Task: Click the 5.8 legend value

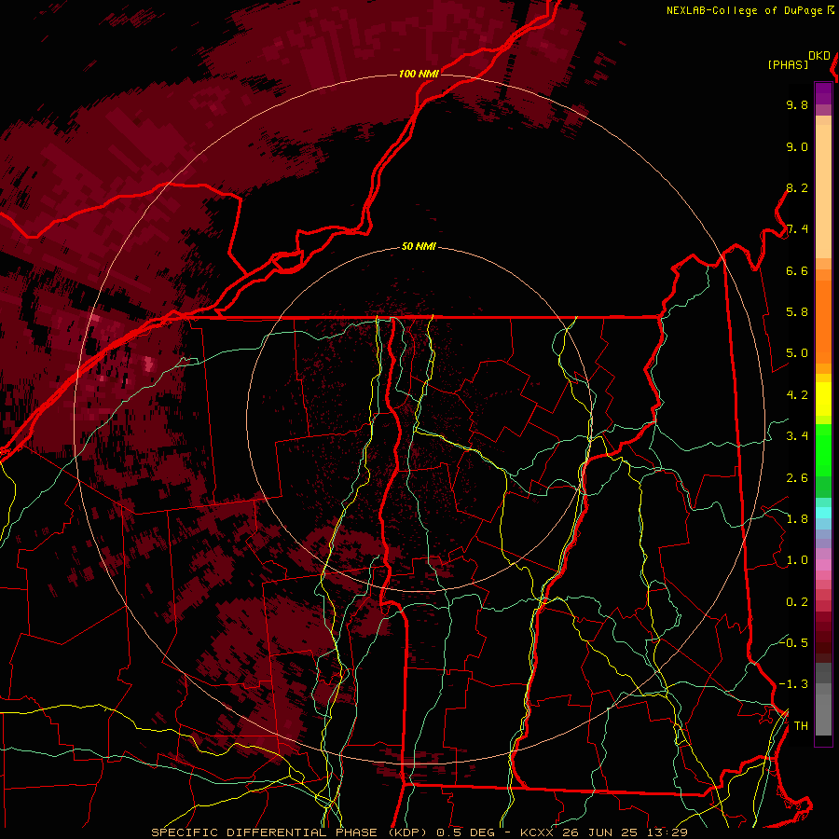Action: [797, 312]
